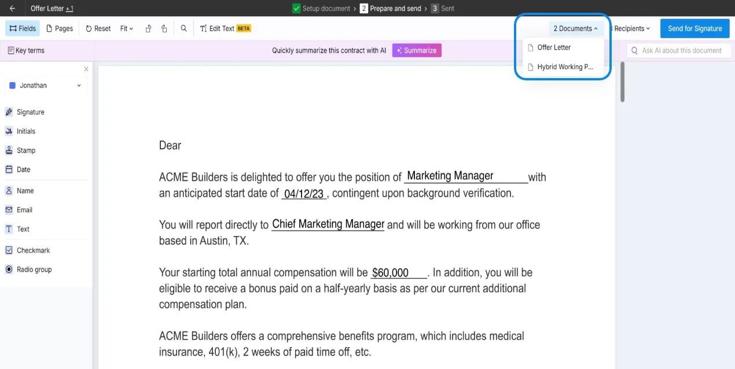This screenshot has height=369, width=735.
Task: Summarize the contract with AI
Action: (x=417, y=50)
